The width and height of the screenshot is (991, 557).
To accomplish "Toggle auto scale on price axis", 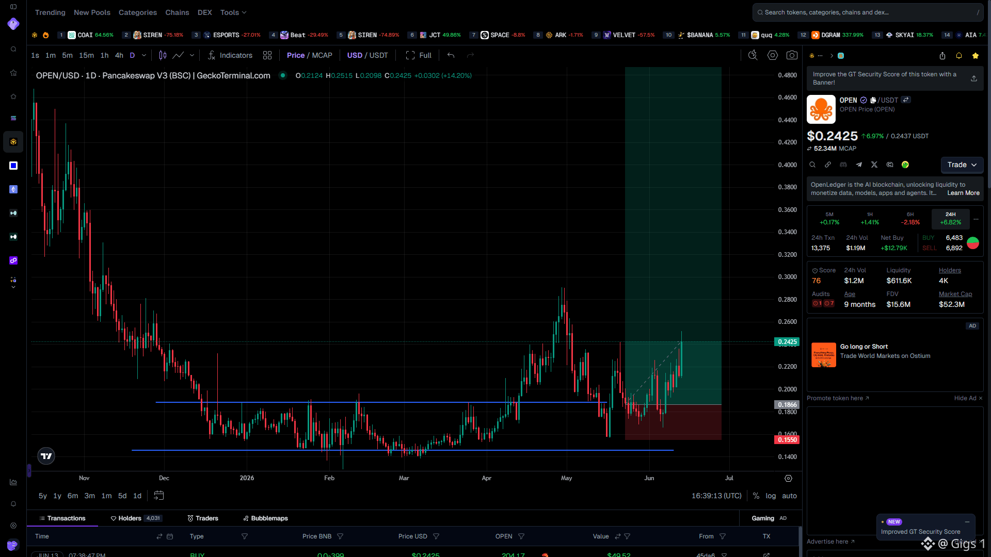I will (x=789, y=496).
